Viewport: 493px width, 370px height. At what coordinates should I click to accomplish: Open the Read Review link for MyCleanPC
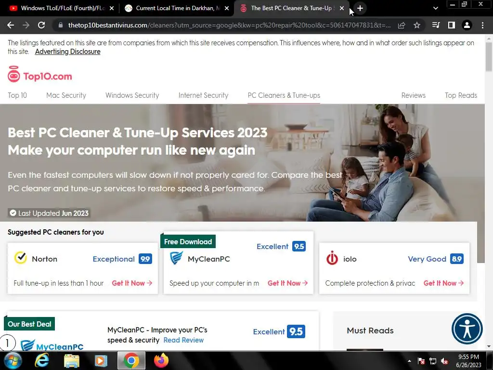pos(183,340)
